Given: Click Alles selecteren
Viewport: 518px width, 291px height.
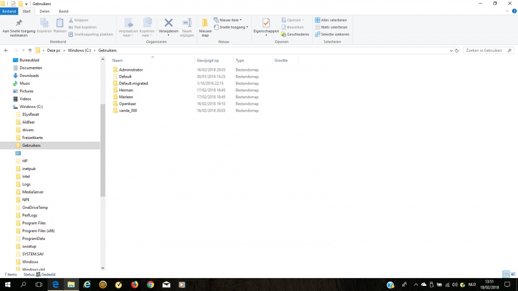Looking at the screenshot, I should [x=331, y=20].
